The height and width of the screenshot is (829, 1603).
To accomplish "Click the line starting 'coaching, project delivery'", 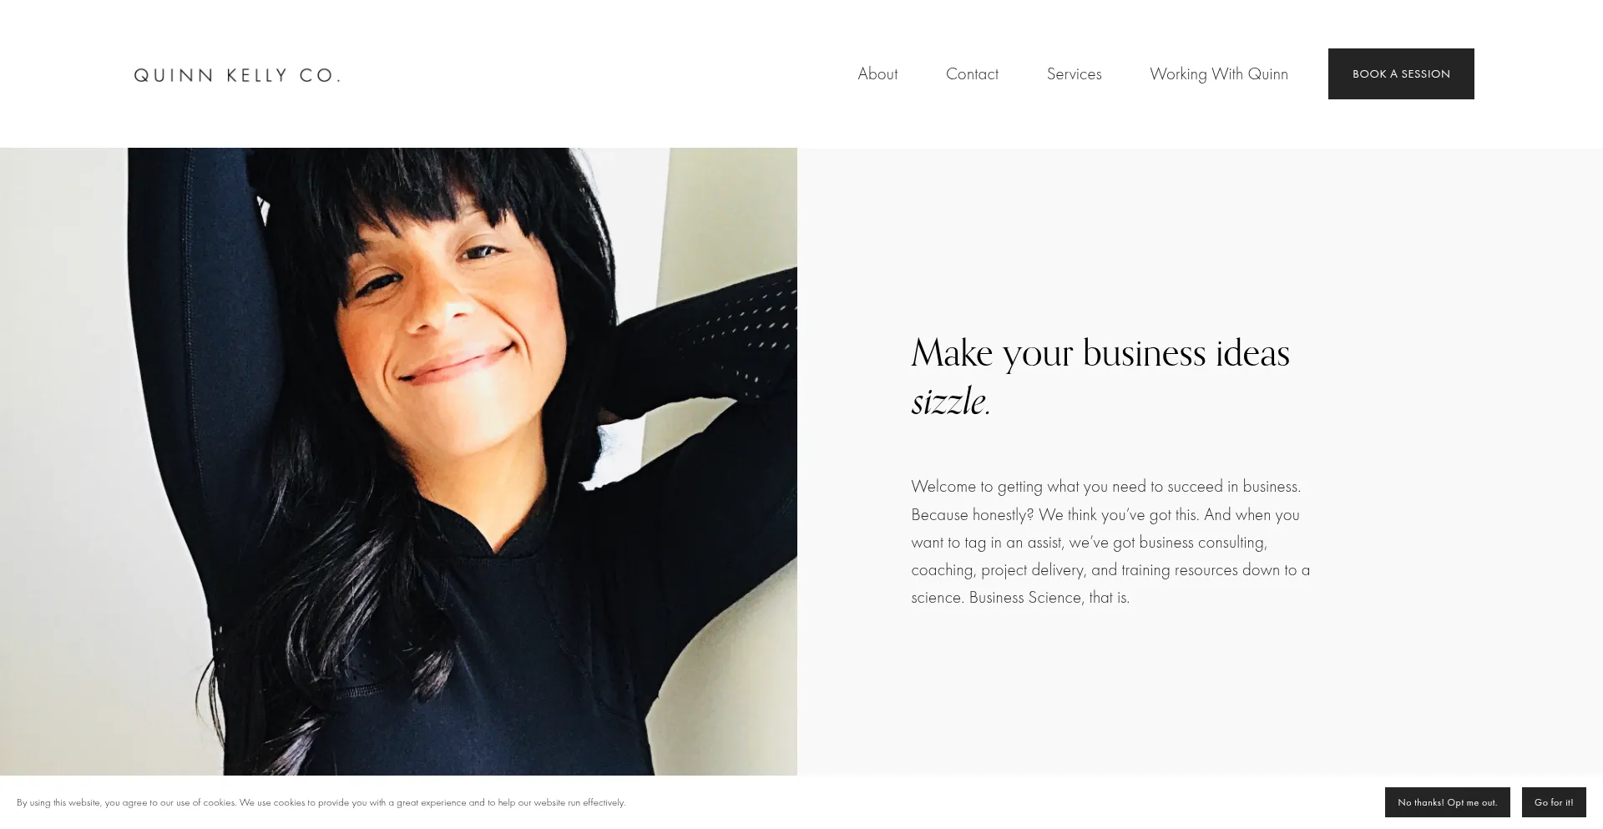I will coord(1110,569).
